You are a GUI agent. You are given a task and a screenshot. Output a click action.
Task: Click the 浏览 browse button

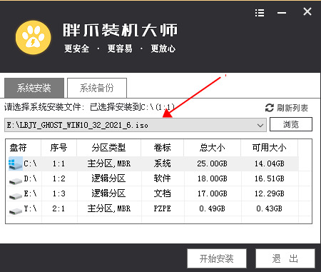pos(291,124)
